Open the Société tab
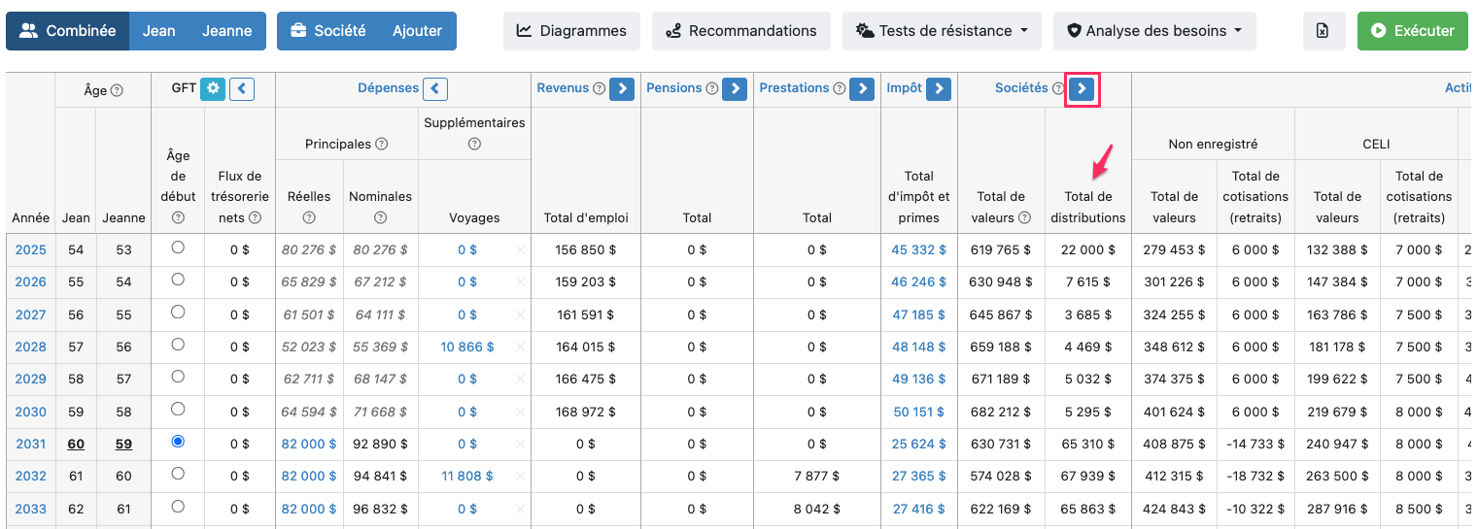The width and height of the screenshot is (1478, 529). 327,31
